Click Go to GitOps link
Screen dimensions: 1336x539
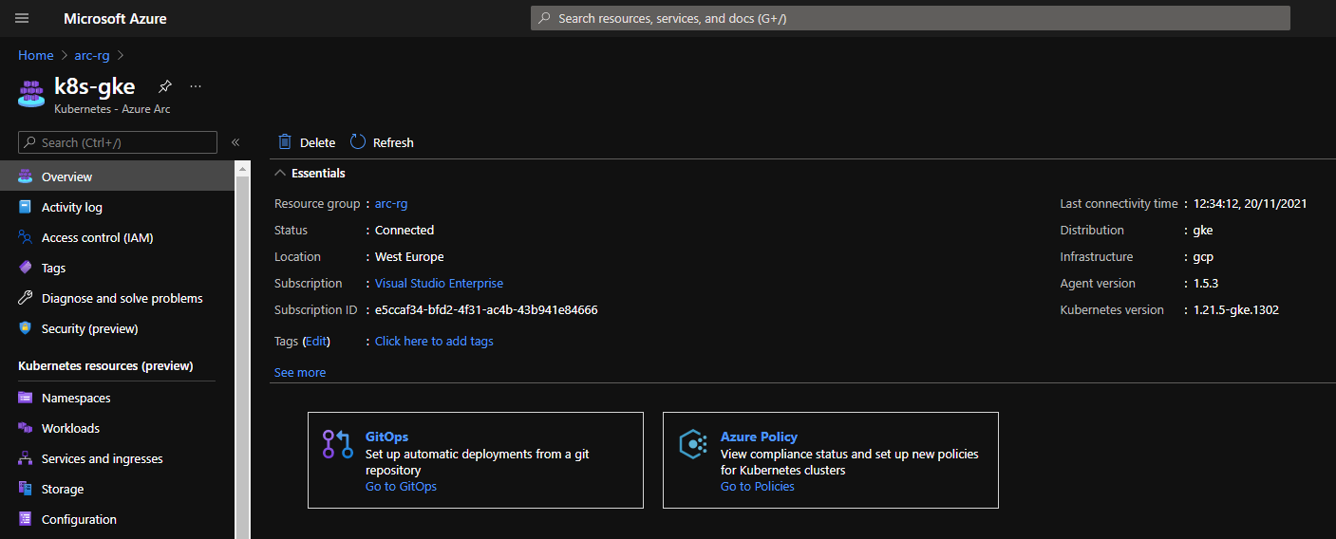click(x=401, y=486)
